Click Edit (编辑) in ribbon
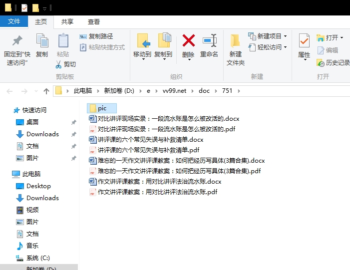The image size is (350, 270). tap(328, 50)
